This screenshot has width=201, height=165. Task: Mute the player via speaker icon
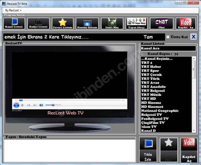click(41, 105)
